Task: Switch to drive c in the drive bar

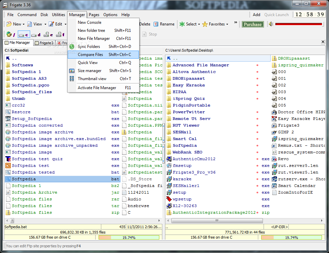Action: (24, 35)
